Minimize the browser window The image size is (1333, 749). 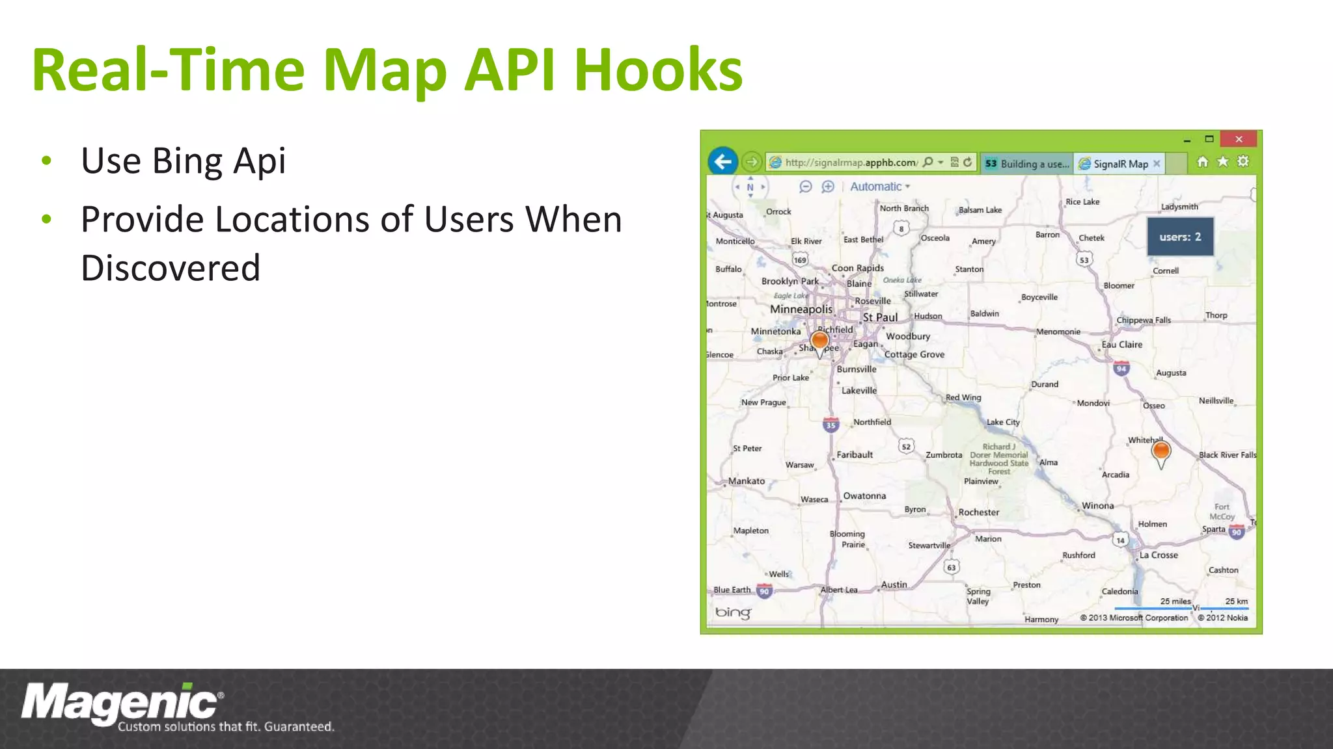tap(1187, 140)
